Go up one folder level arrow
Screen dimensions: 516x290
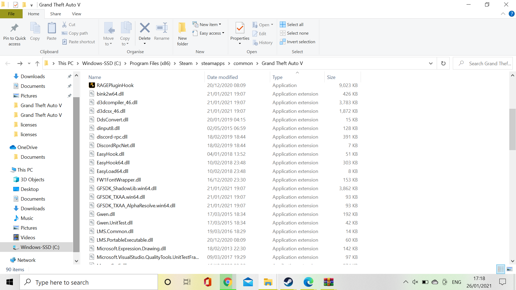click(37, 63)
